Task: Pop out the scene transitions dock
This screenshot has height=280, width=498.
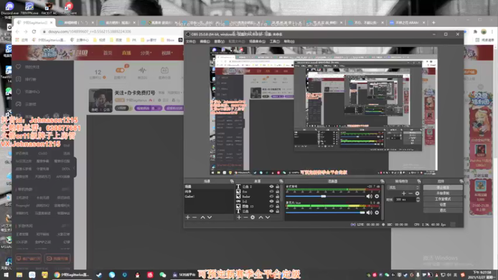Action: point(419,181)
